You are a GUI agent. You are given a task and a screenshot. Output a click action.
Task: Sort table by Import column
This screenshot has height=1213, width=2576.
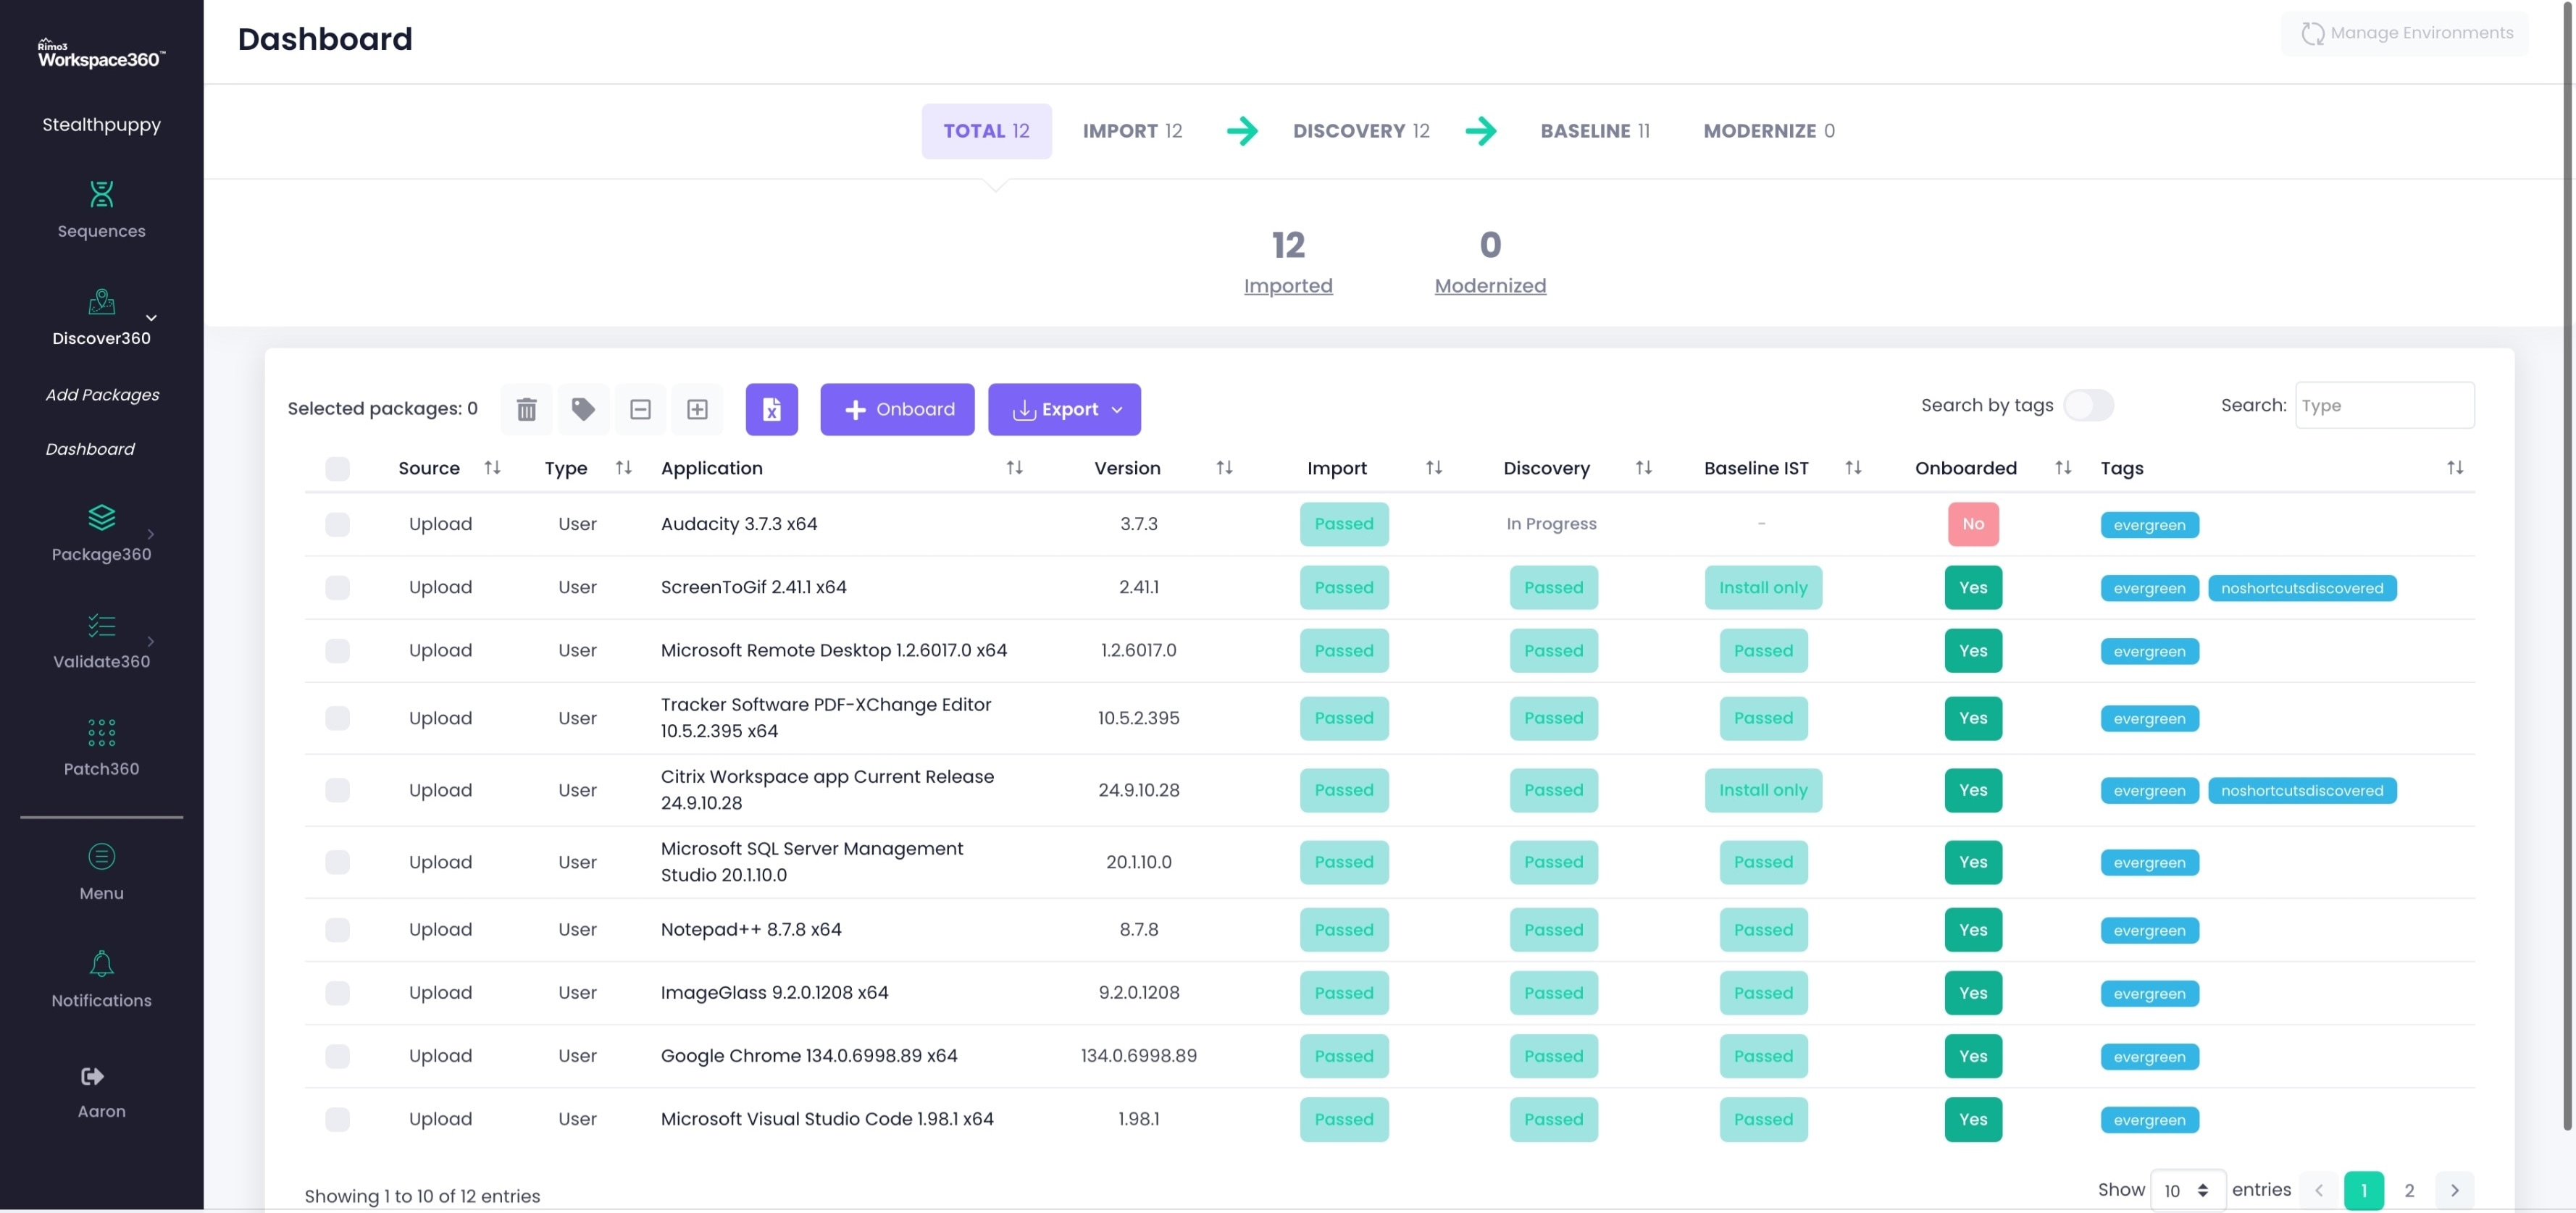(1433, 468)
